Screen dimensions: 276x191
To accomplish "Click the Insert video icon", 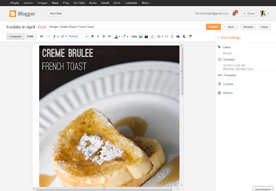I will [x=146, y=37].
